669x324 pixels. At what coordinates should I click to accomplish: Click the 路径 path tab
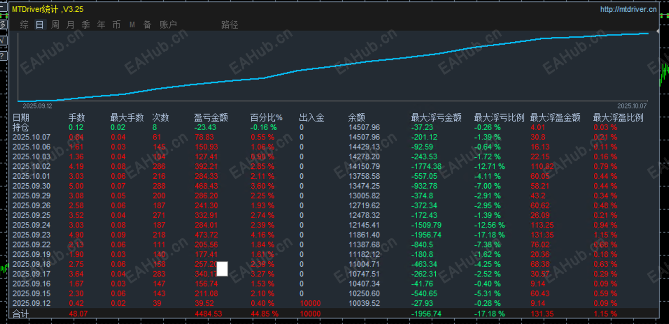[230, 25]
